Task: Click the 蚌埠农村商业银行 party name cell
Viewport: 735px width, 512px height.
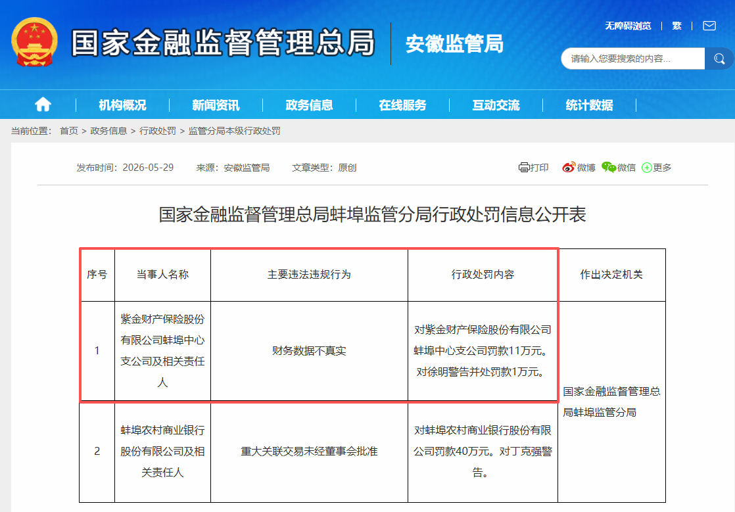Action: (162, 452)
